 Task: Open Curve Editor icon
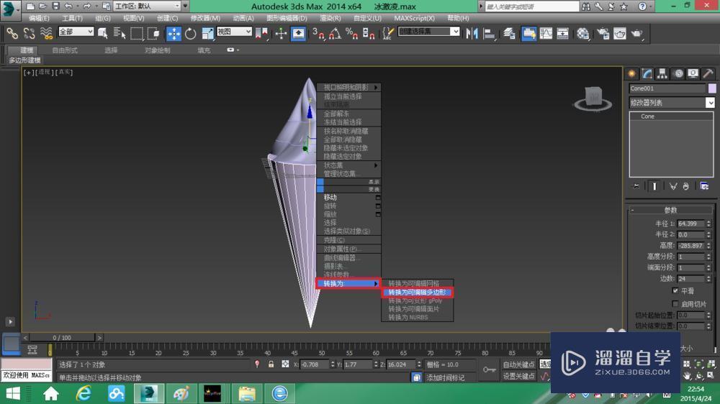546,34
